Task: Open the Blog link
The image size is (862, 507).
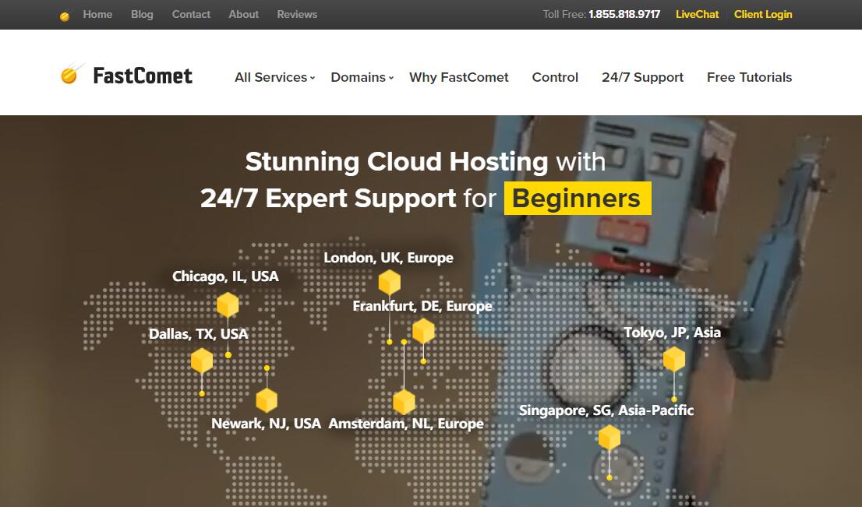Action: click(142, 14)
